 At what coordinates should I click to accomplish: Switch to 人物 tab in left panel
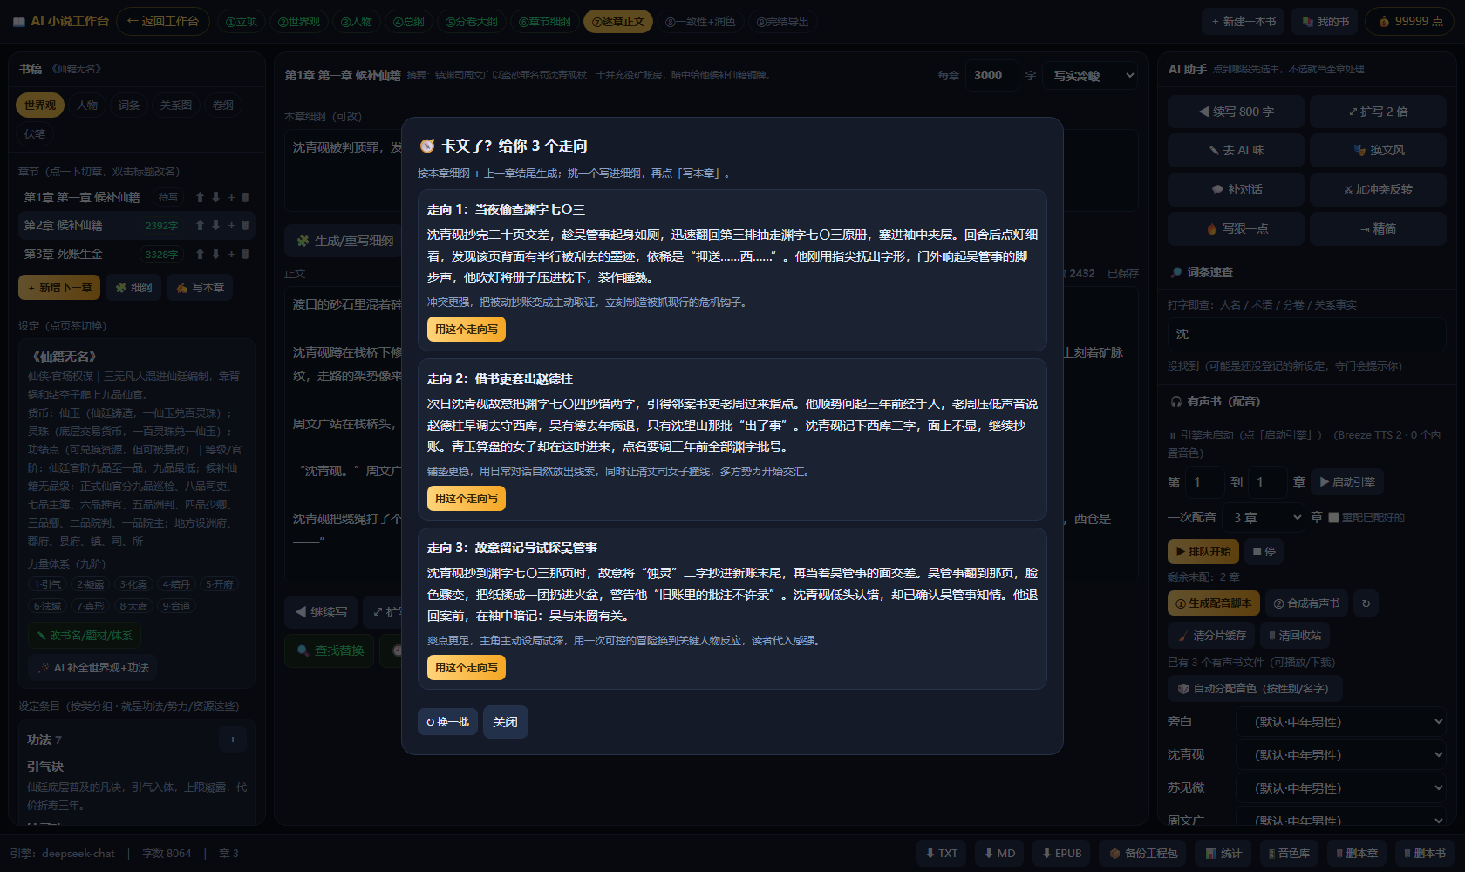[87, 106]
